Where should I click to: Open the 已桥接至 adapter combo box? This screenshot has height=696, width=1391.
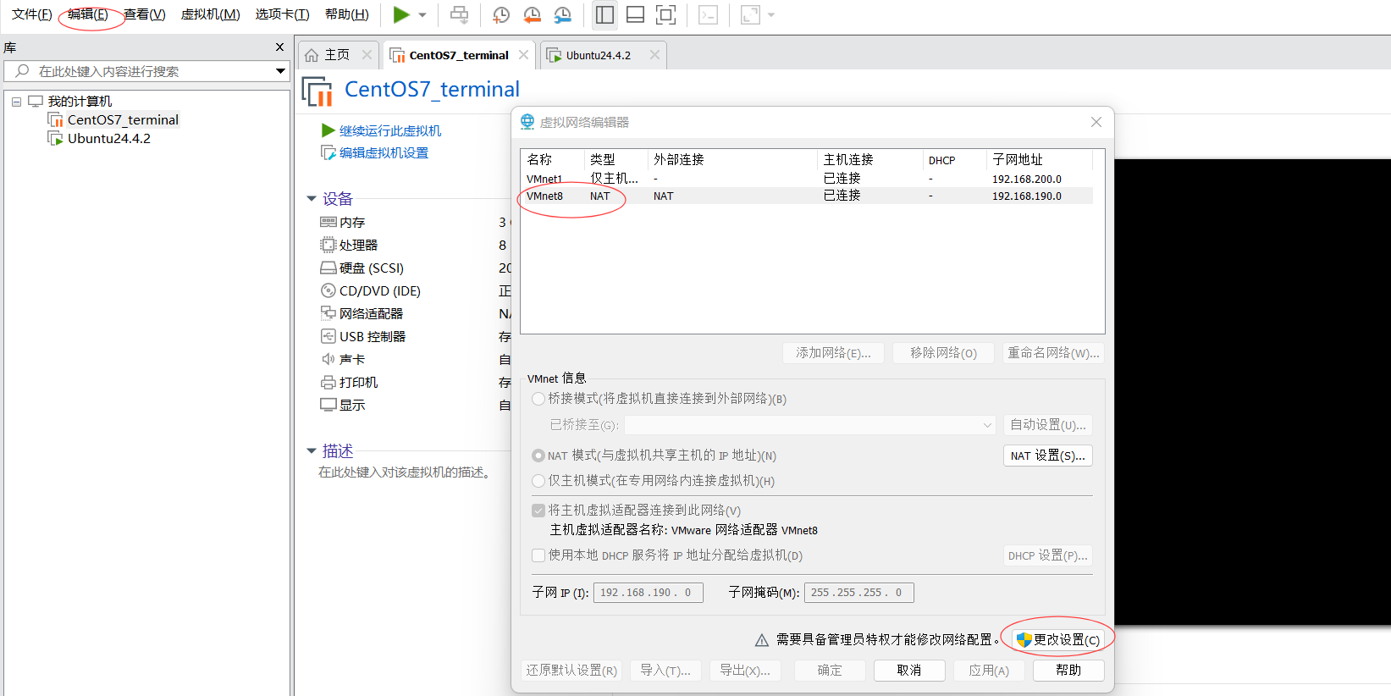[811, 425]
